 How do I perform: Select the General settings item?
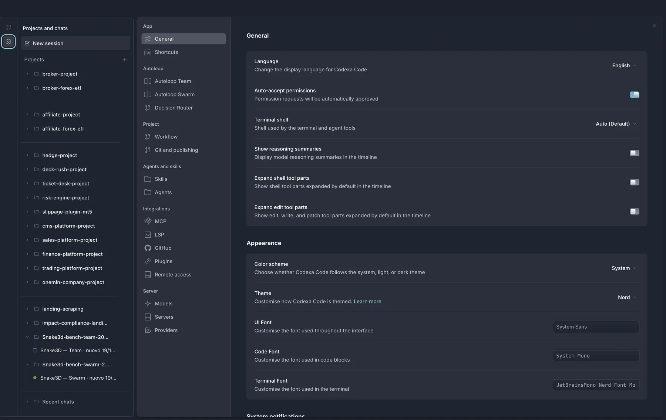[184, 39]
